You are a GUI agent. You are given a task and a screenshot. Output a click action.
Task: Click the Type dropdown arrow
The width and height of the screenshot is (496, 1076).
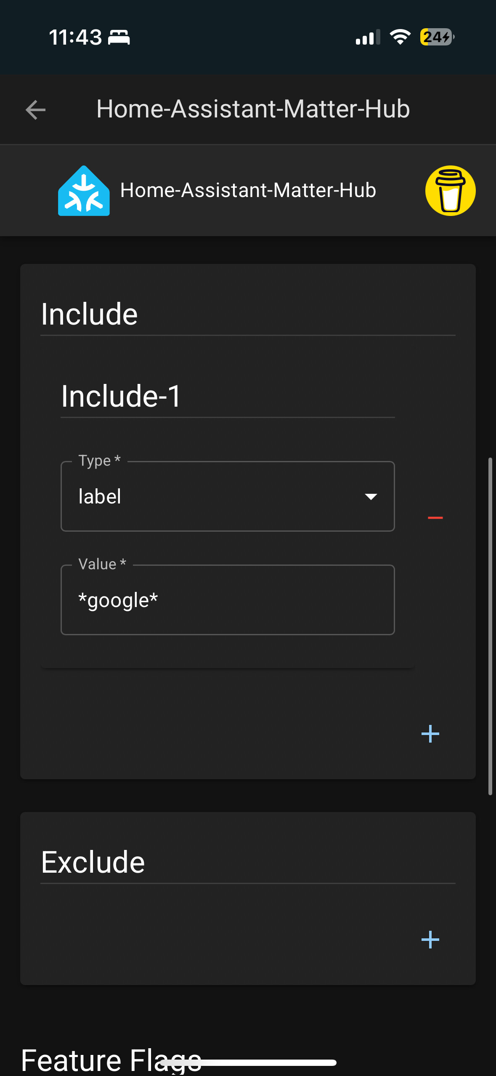(x=371, y=497)
